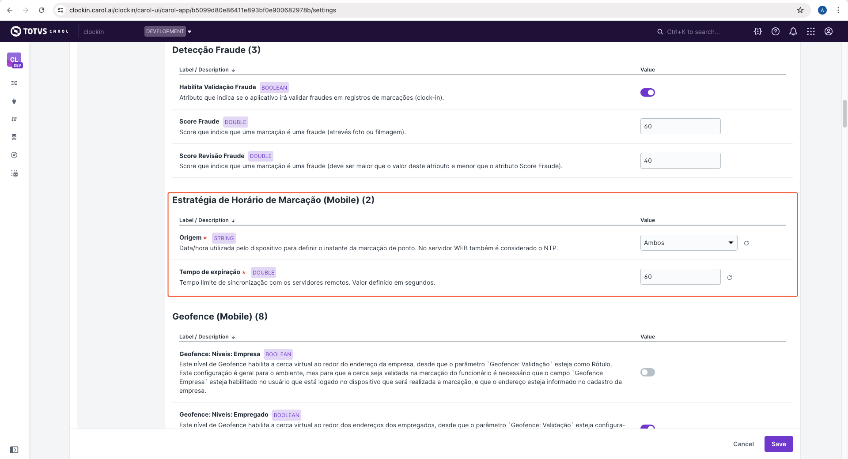
Task: Open the help question mark icon
Action: coord(776,31)
